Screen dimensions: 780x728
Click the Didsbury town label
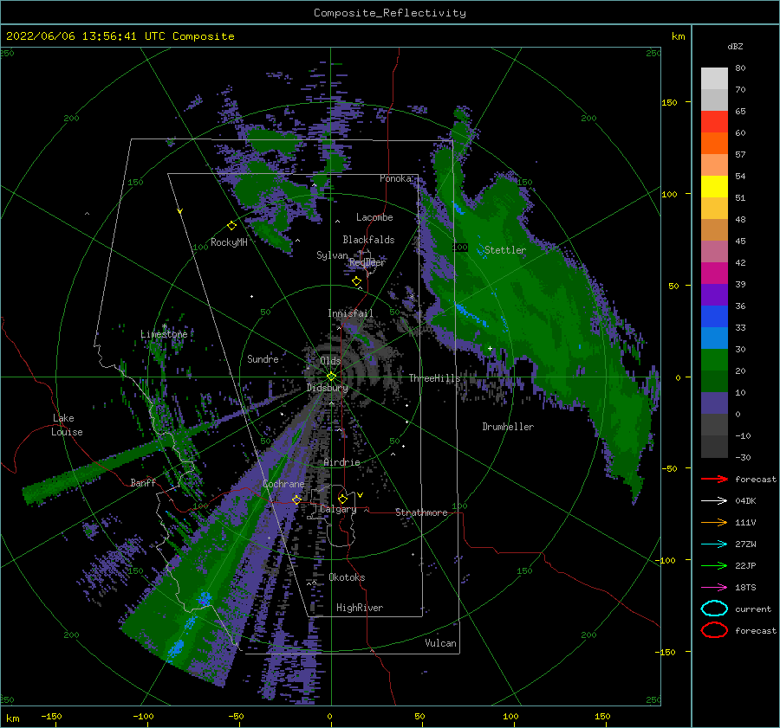[x=328, y=388]
